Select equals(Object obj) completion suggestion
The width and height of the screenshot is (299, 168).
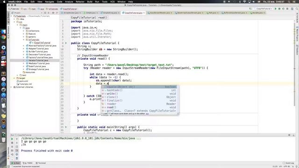(139, 87)
